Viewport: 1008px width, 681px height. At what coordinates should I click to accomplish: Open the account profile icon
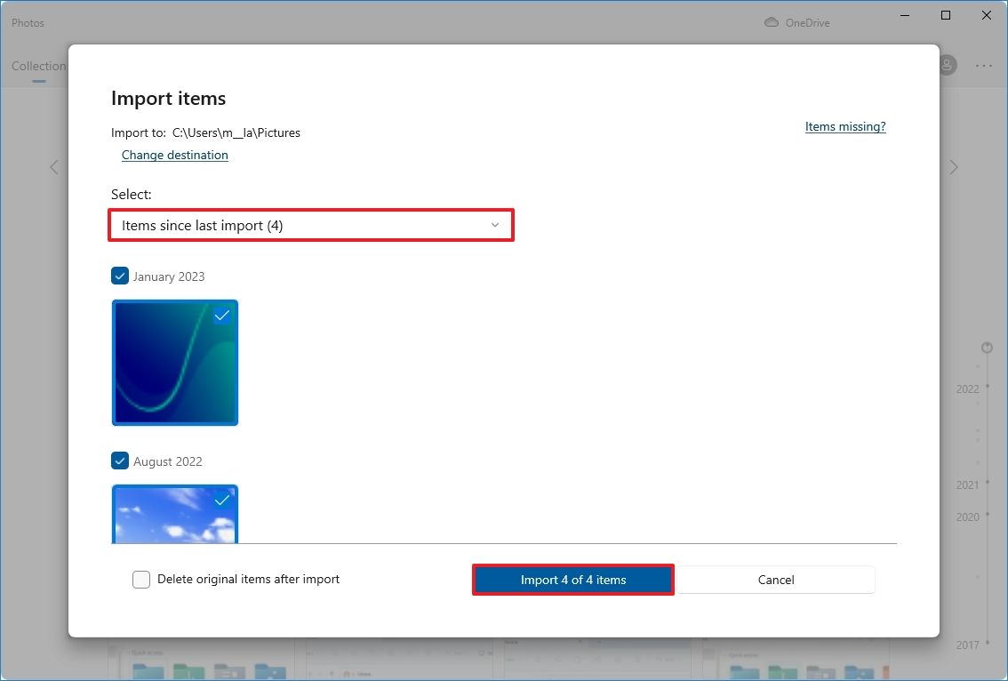(947, 65)
